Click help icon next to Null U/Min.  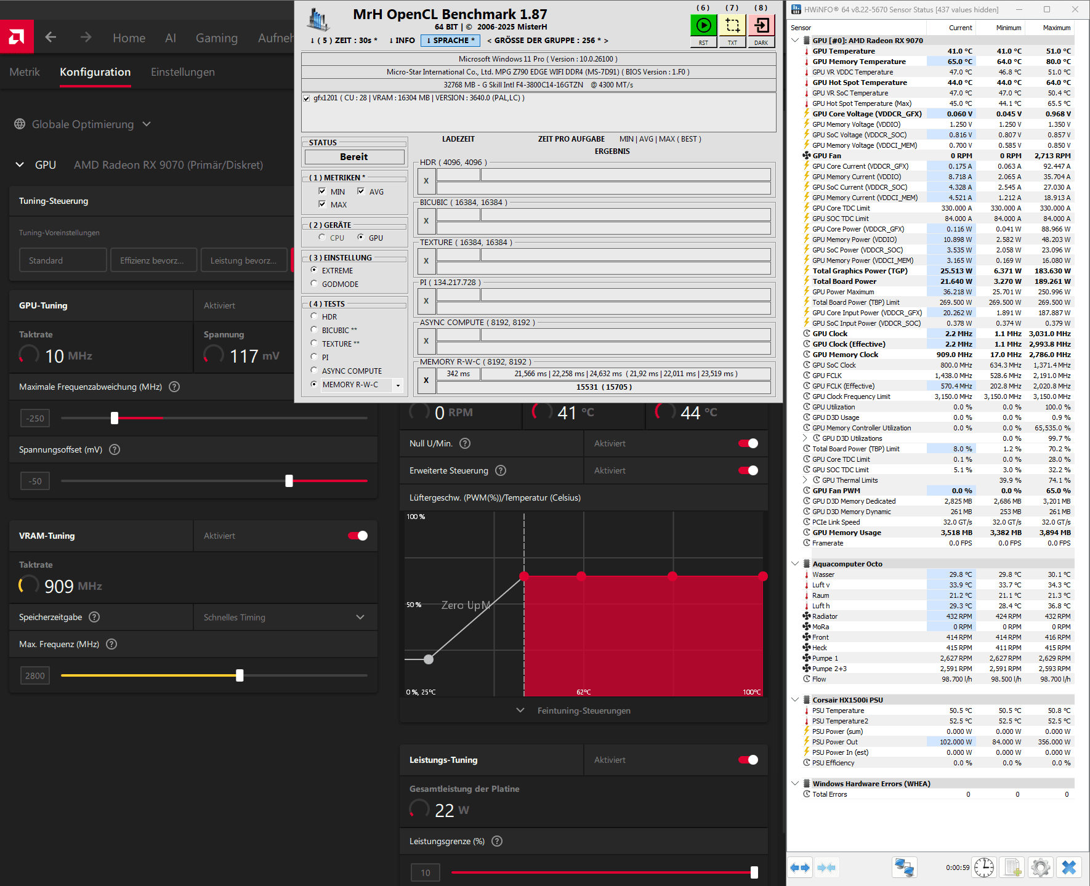465,443
